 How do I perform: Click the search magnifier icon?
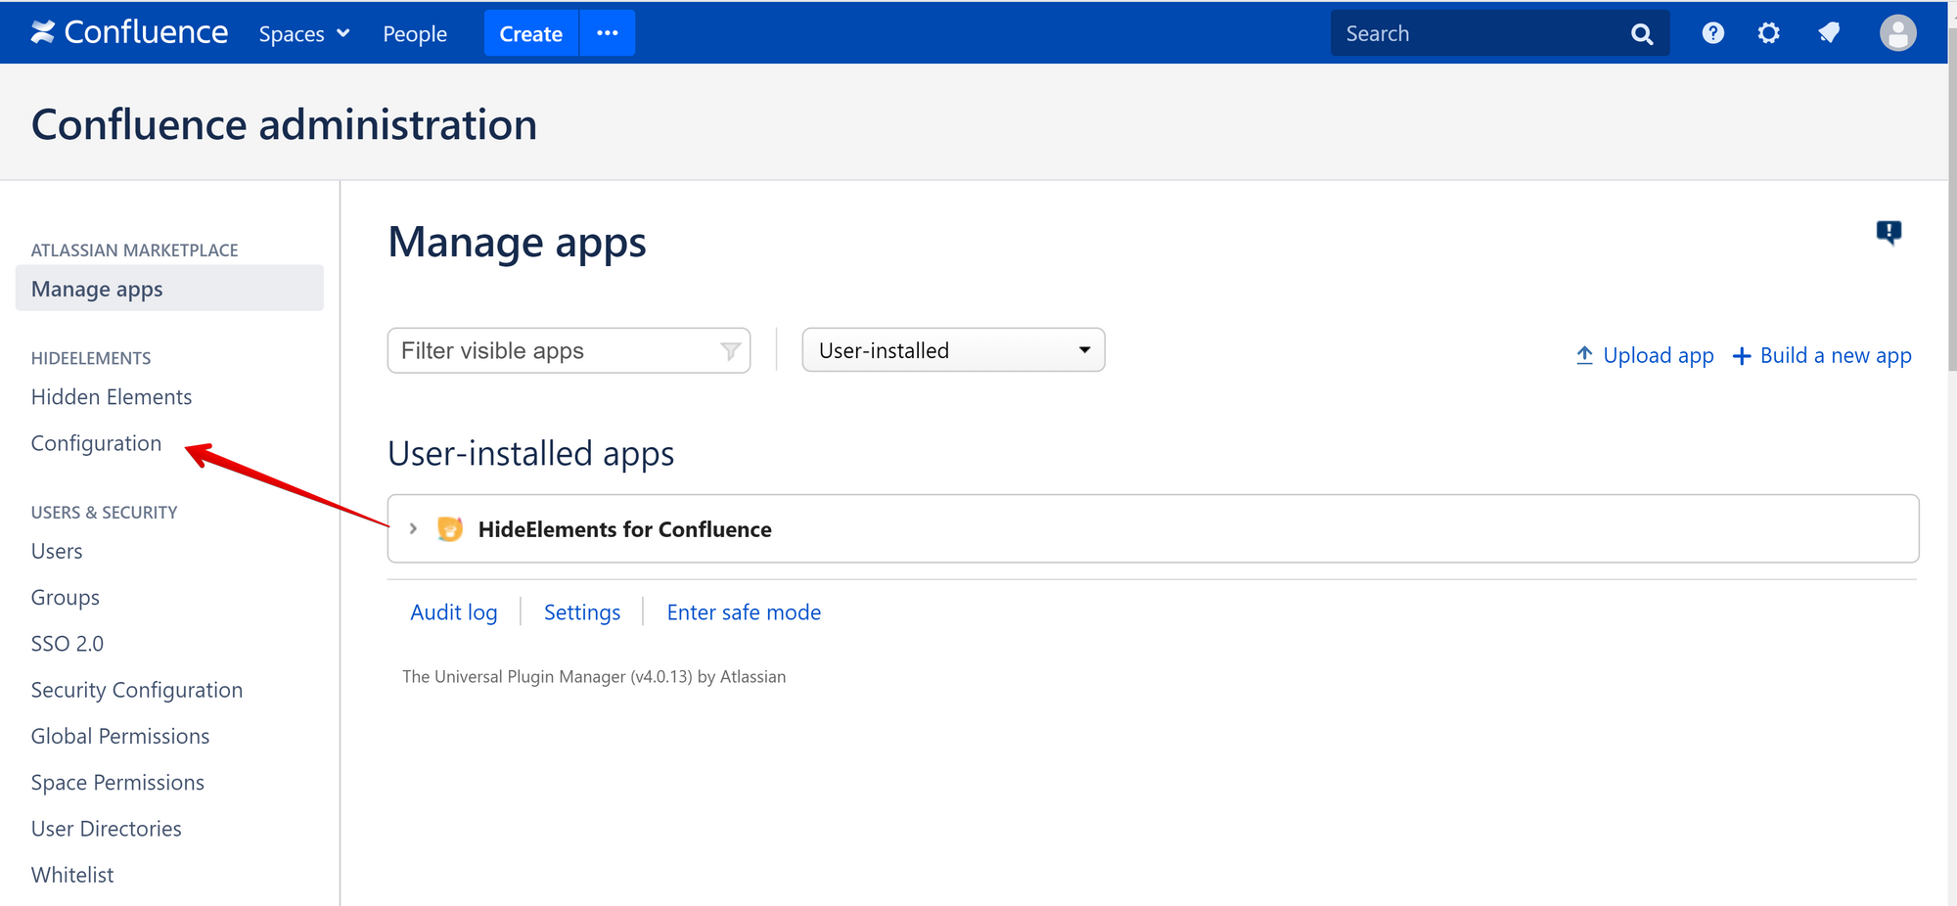pos(1642,34)
